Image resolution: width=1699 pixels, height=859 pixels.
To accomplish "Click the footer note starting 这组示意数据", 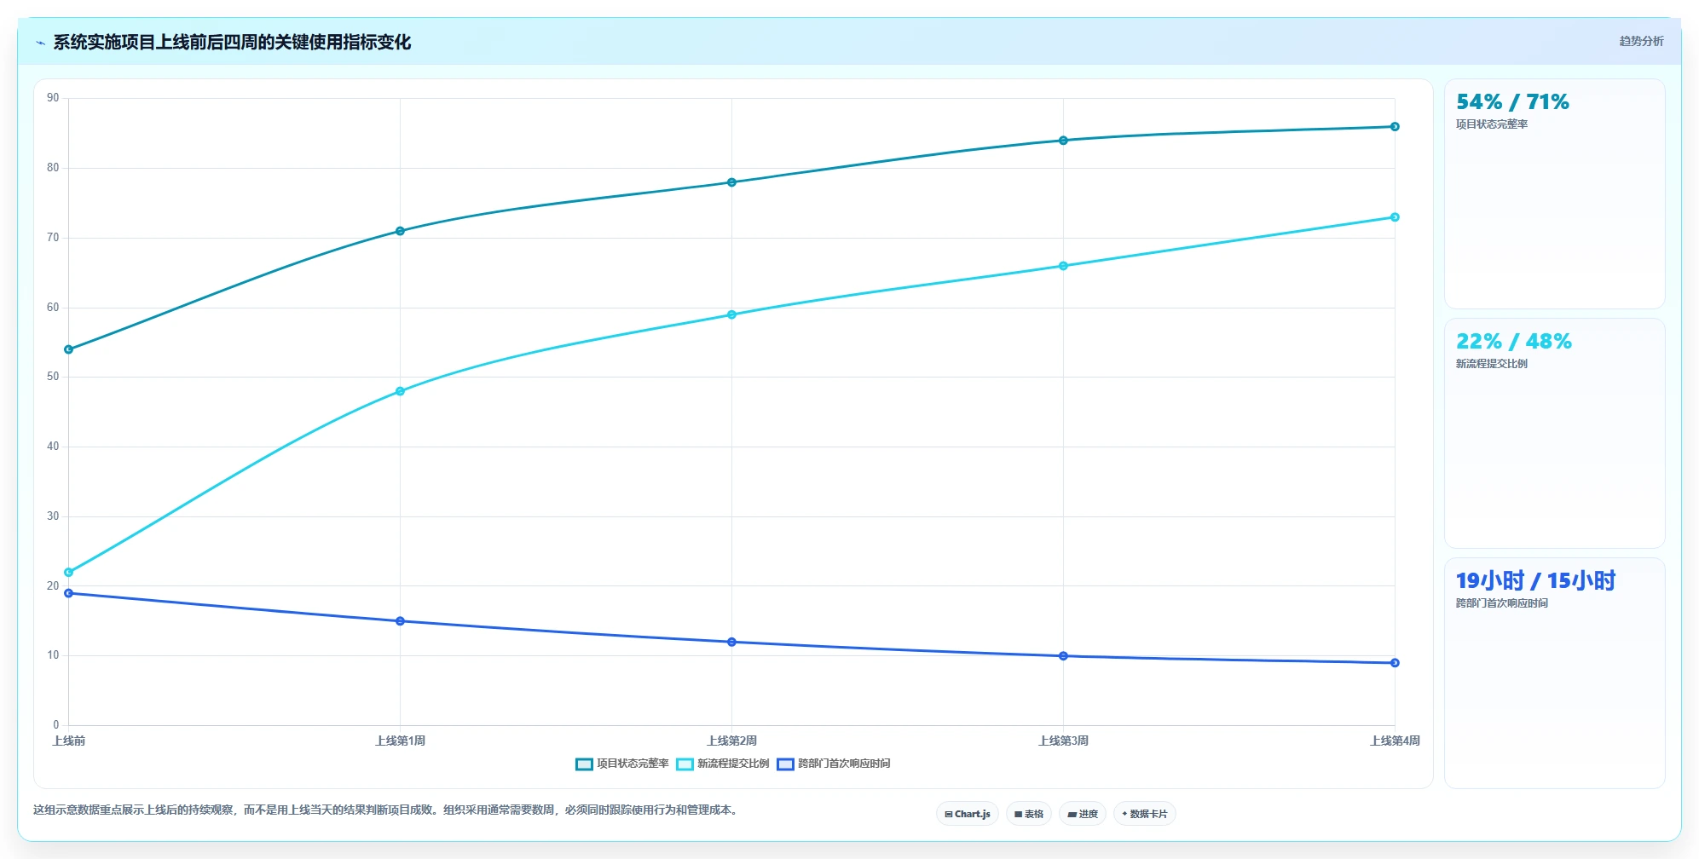I will [386, 810].
